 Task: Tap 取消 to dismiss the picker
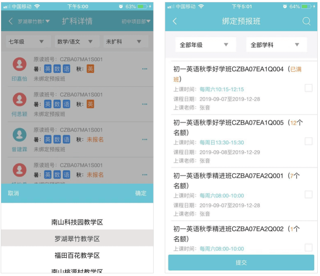pos(14,193)
